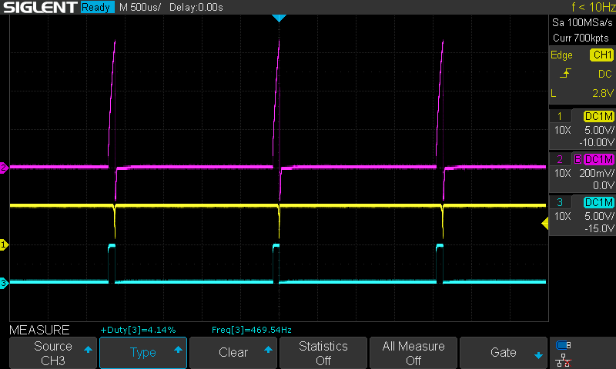
Task: Click the yellow channel 1 ground marker
Action: [x=4, y=244]
